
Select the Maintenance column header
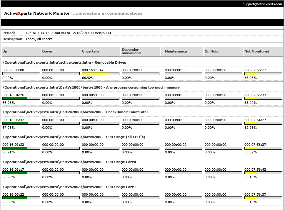[176, 51]
